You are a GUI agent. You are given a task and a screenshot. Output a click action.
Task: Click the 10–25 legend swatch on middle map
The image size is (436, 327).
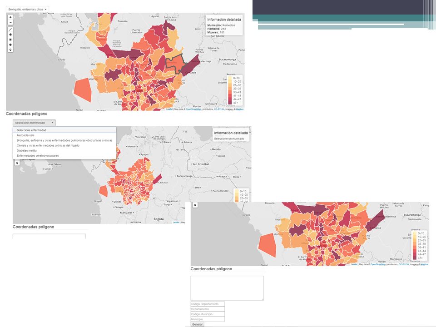237,195
